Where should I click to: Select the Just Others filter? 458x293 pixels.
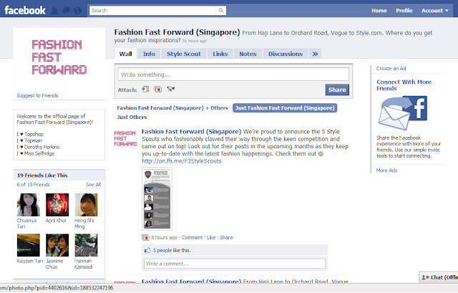coord(132,117)
